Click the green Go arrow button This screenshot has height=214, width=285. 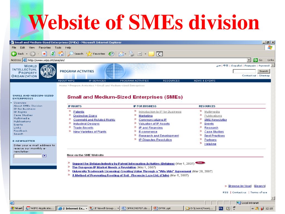point(255,60)
